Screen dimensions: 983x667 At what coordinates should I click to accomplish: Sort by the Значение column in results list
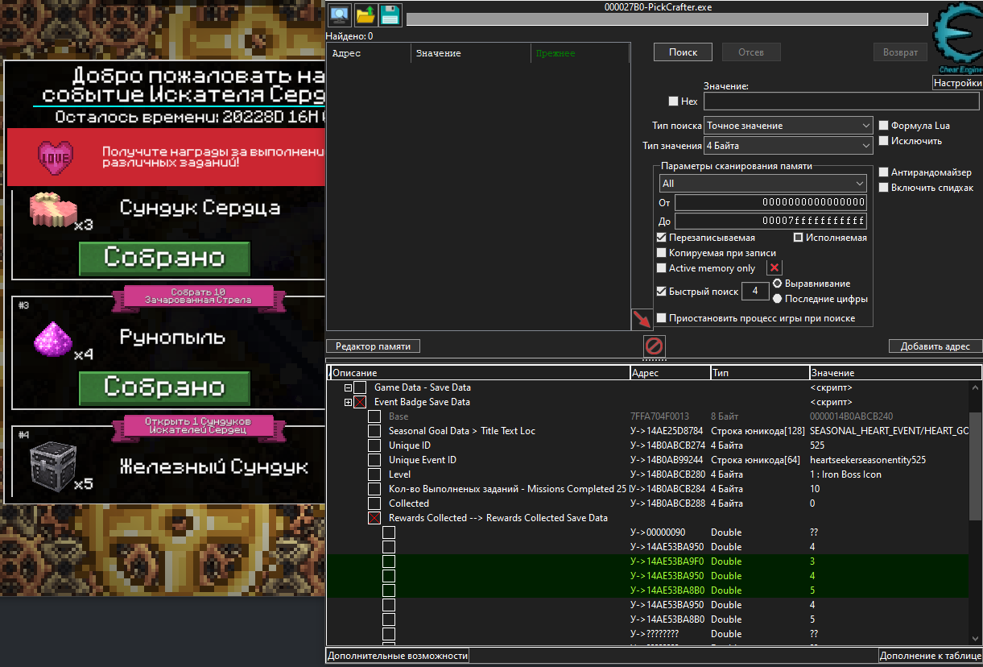pos(471,53)
